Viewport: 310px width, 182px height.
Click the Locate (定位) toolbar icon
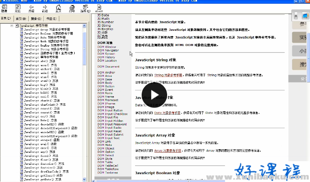[18, 9]
